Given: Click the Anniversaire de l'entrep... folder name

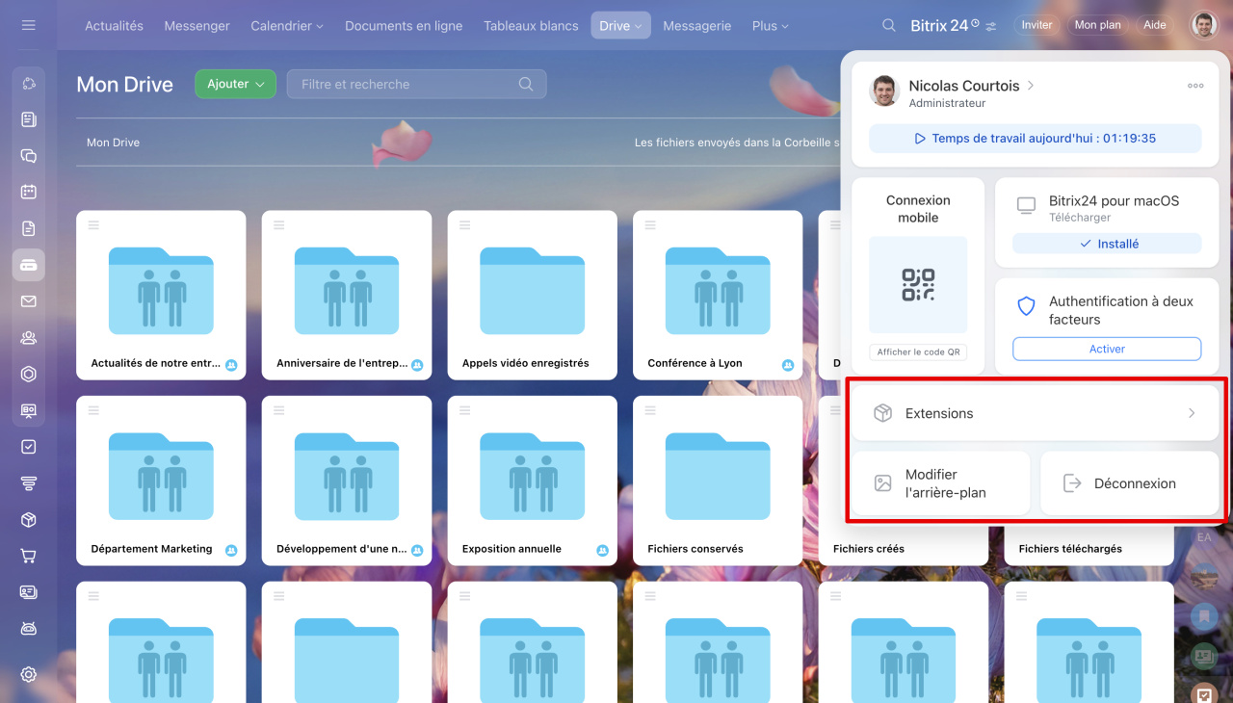Looking at the screenshot, I should 342,363.
